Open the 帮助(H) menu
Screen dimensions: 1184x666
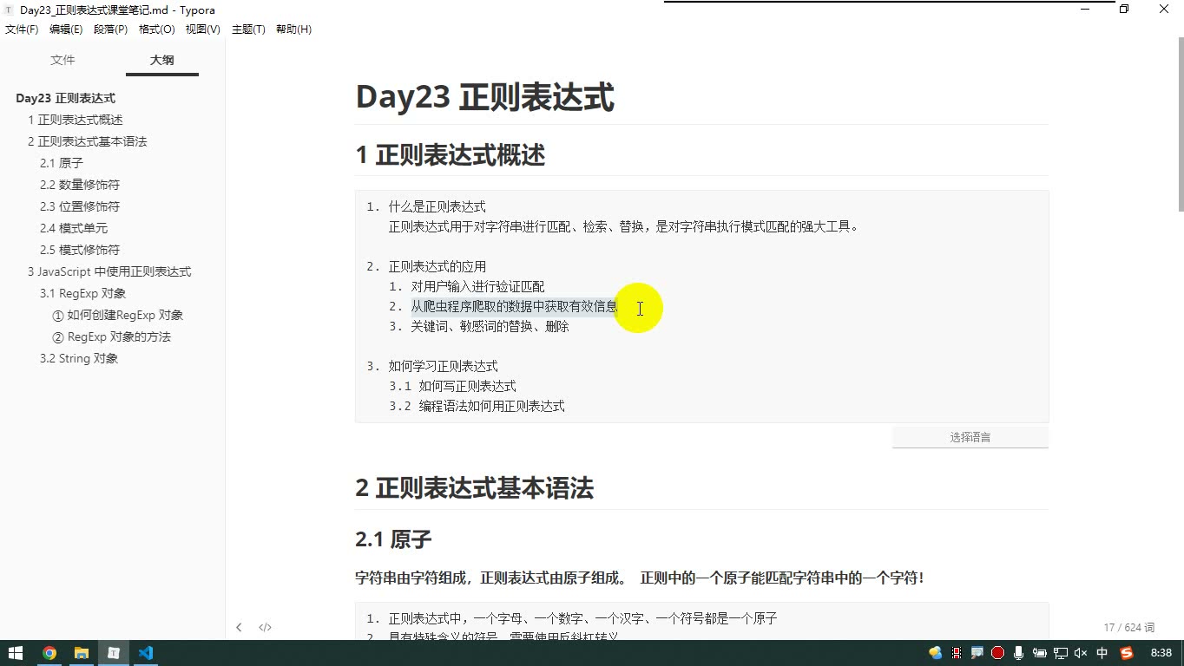tap(293, 29)
